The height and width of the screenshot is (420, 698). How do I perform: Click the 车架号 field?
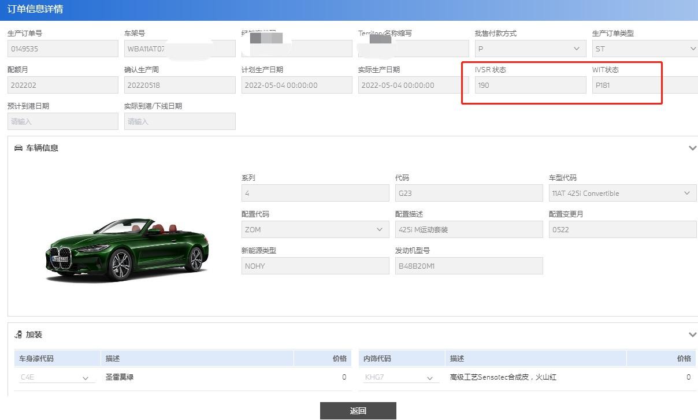[180, 49]
